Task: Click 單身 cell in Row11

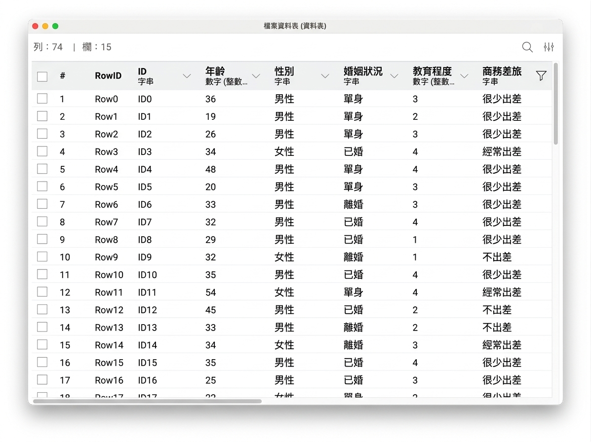Action: pos(353,292)
